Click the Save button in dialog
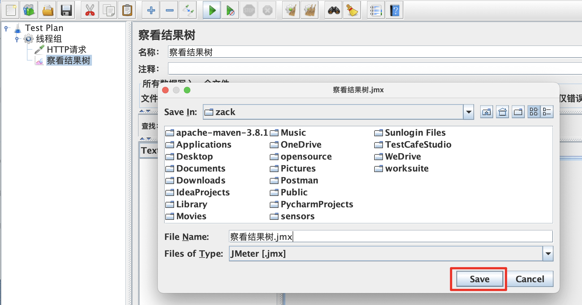 click(479, 279)
